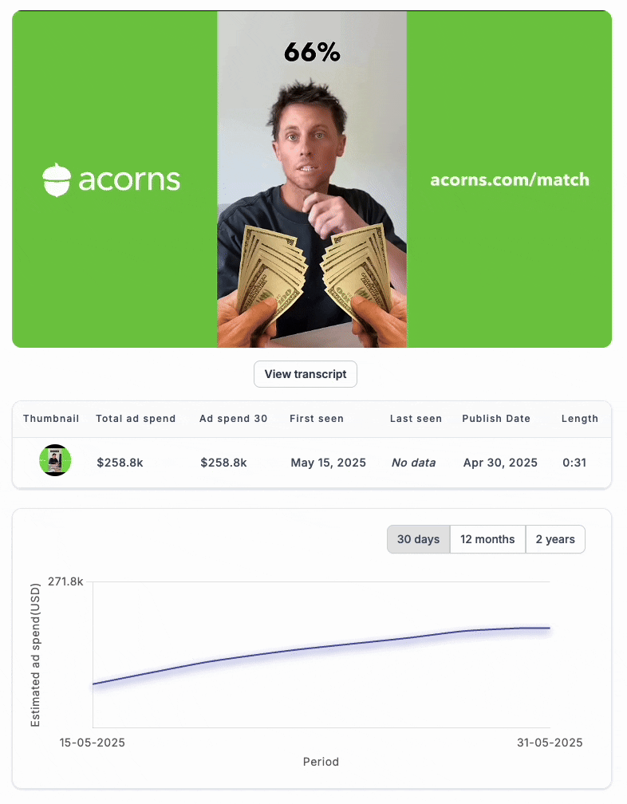Click the acorns wordmark text
This screenshot has width=627, height=804.
[x=129, y=180]
